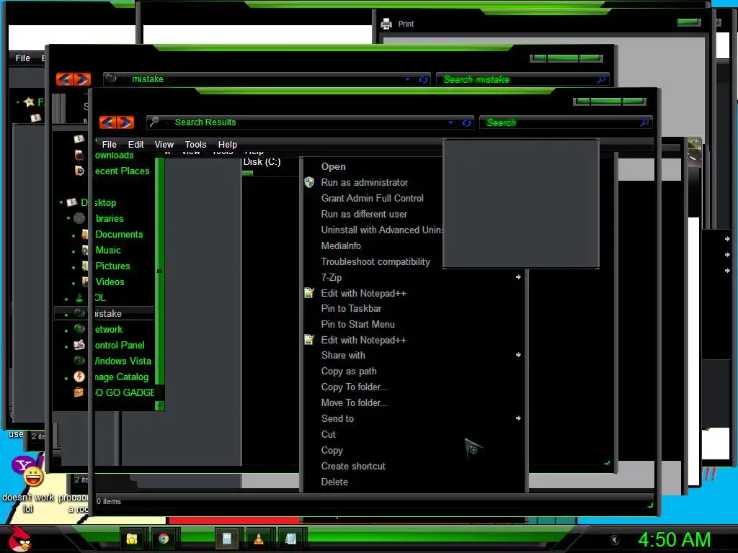The image size is (738, 553).
Task: Click the back arrow in the mistake window
Action: point(64,79)
